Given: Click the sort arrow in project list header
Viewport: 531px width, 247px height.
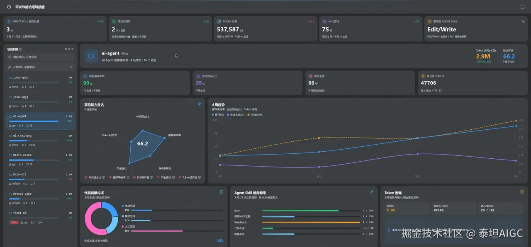Looking at the screenshot, I should (x=73, y=49).
